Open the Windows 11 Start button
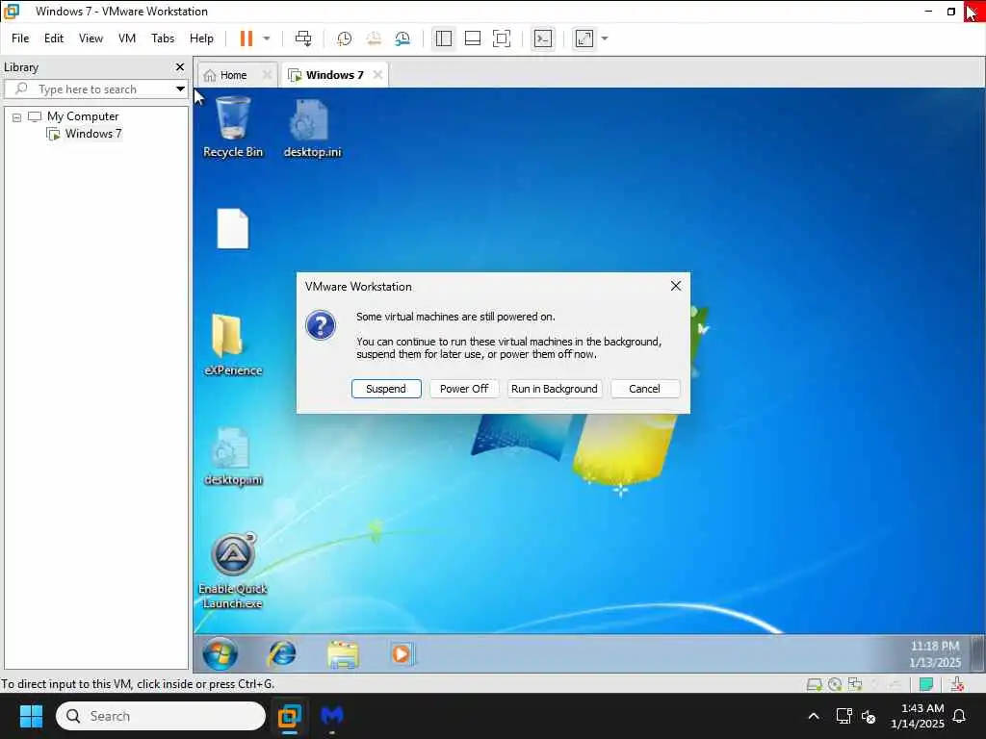 (x=31, y=716)
